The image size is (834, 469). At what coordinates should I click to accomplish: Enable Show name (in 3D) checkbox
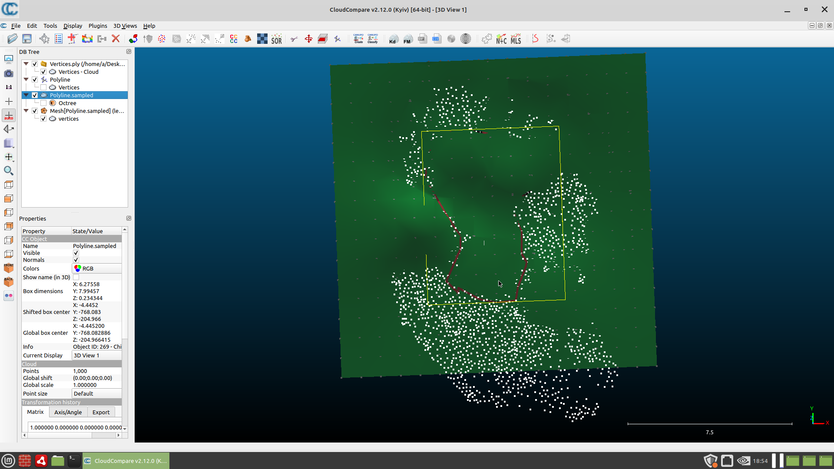click(x=76, y=277)
